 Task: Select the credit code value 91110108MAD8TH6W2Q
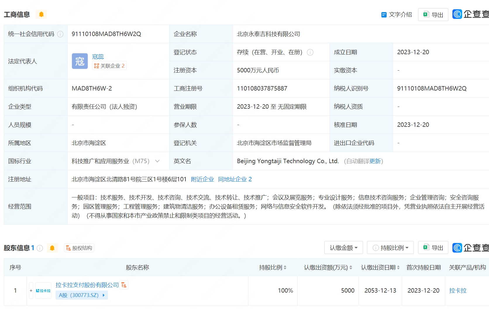(x=106, y=34)
